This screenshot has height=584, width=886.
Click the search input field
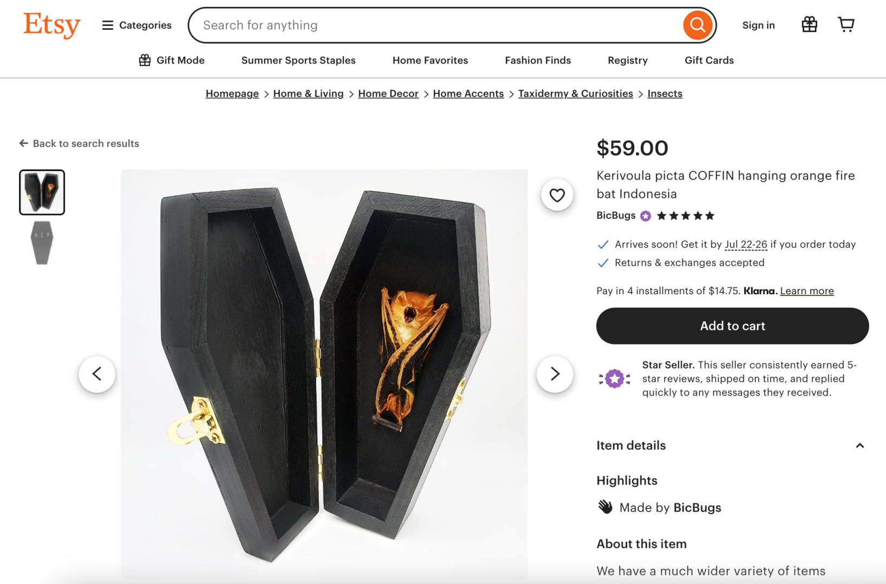433,25
